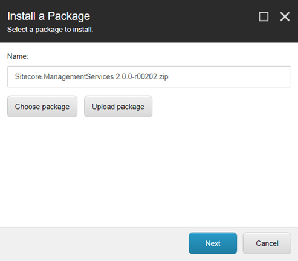Proceed with the blue Next button
This screenshot has width=298, height=261.
pos(213,243)
